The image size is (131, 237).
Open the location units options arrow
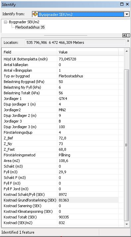pyautogui.click(x=128, y=41)
